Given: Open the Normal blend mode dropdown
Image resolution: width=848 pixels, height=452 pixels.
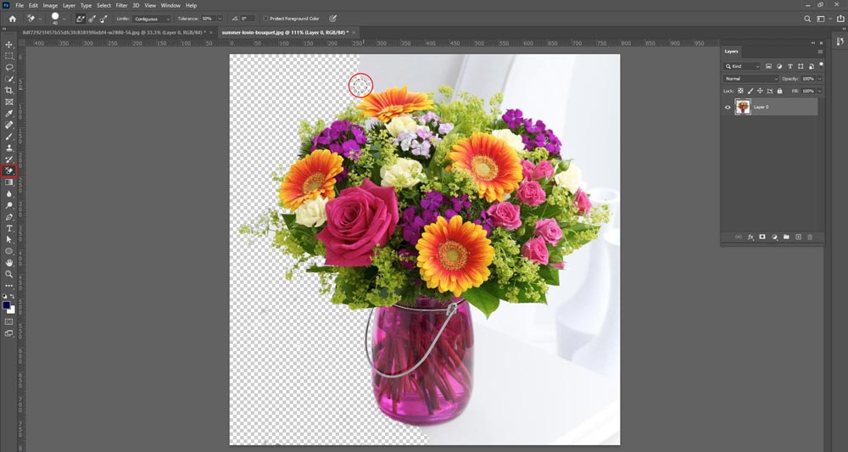Looking at the screenshot, I should pyautogui.click(x=750, y=78).
